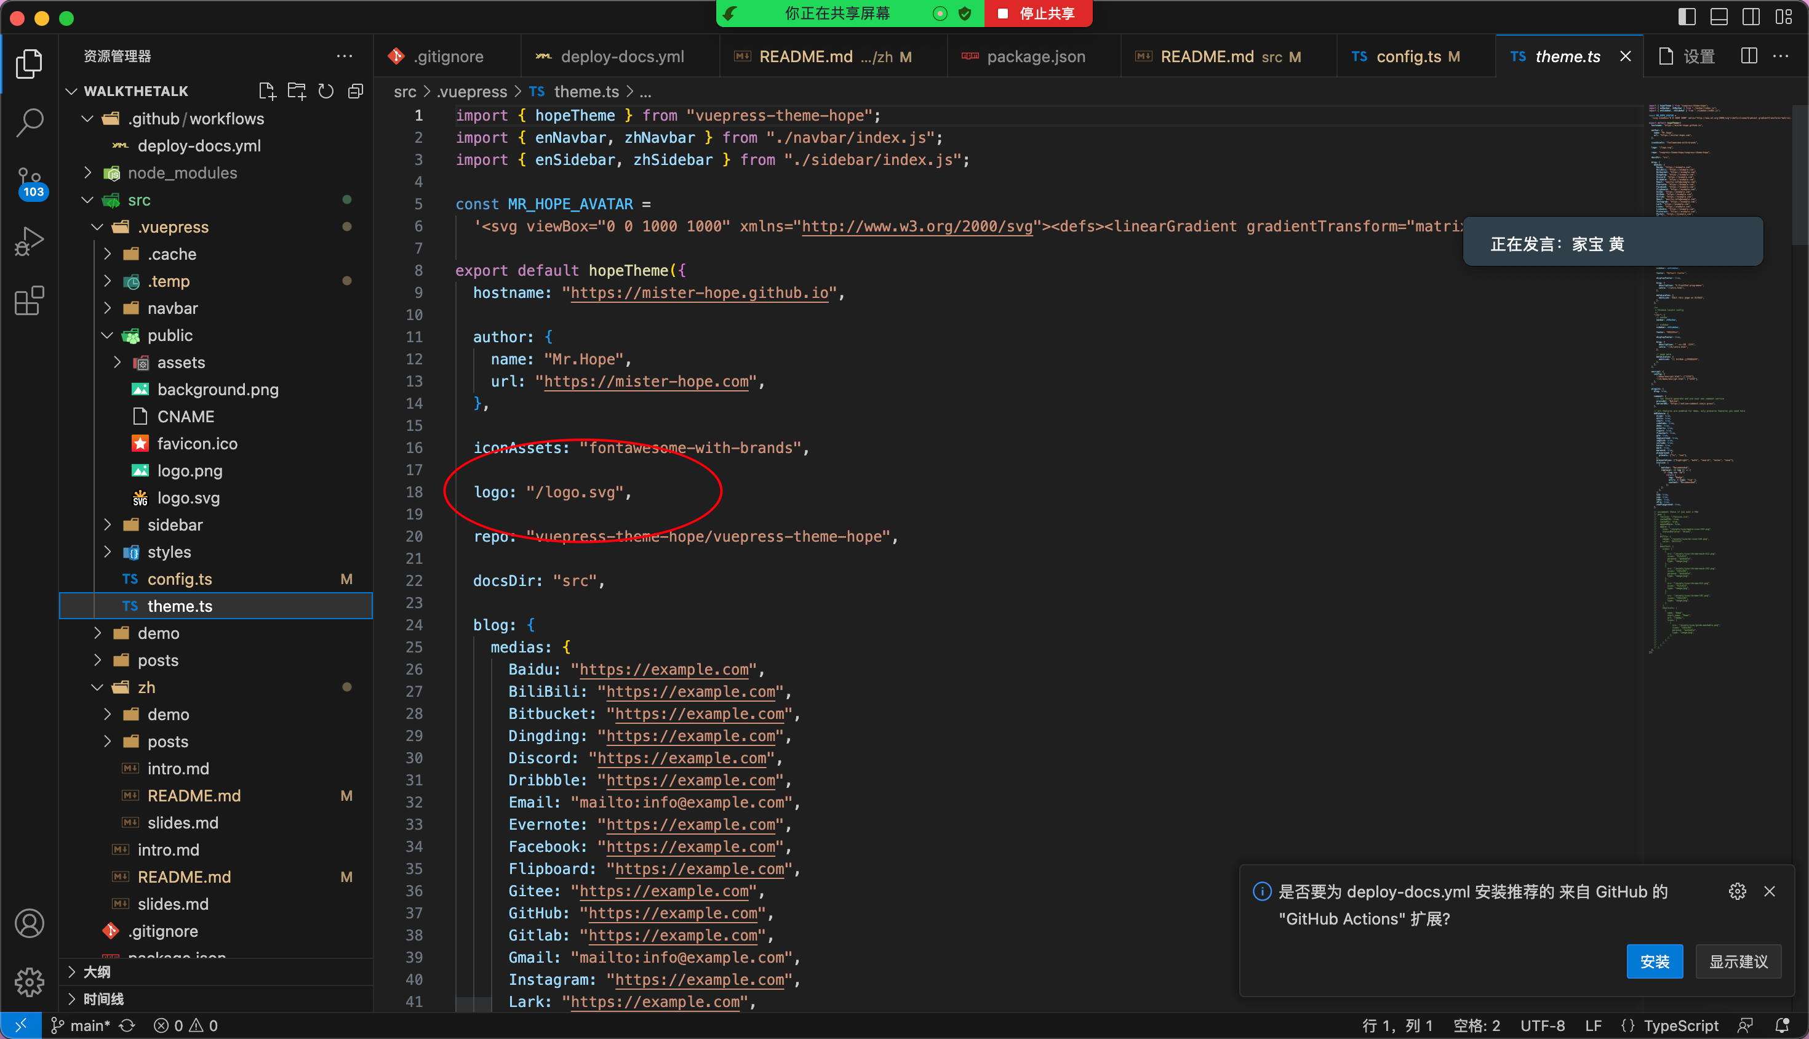Viewport: 1809px width, 1039px height.
Task: Switch to the config.ts tab
Action: [1415, 57]
